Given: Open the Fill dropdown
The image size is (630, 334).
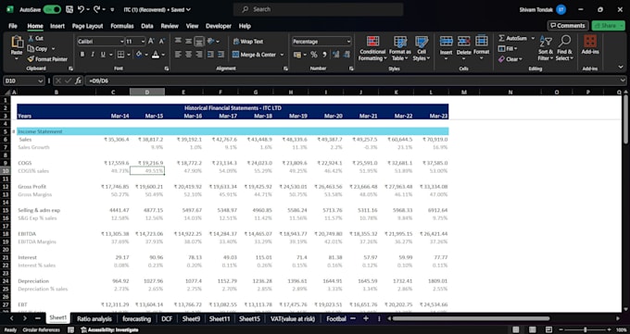Looking at the screenshot, I should 508,49.
